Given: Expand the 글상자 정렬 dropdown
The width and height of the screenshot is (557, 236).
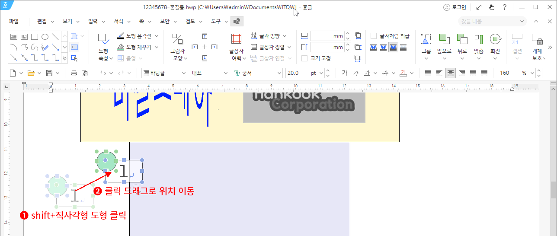Looking at the screenshot, I should pyautogui.click(x=289, y=47).
